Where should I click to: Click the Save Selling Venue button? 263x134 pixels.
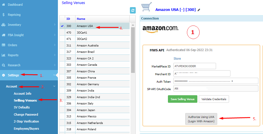tap(182, 99)
